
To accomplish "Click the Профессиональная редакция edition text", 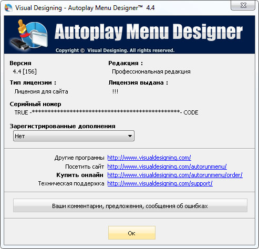I will 151,71.
